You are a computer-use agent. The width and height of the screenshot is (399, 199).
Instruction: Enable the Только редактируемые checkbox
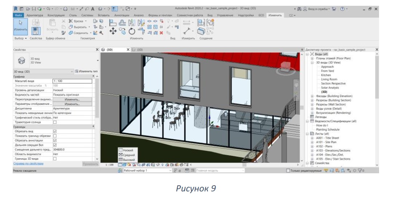(x=288, y=170)
